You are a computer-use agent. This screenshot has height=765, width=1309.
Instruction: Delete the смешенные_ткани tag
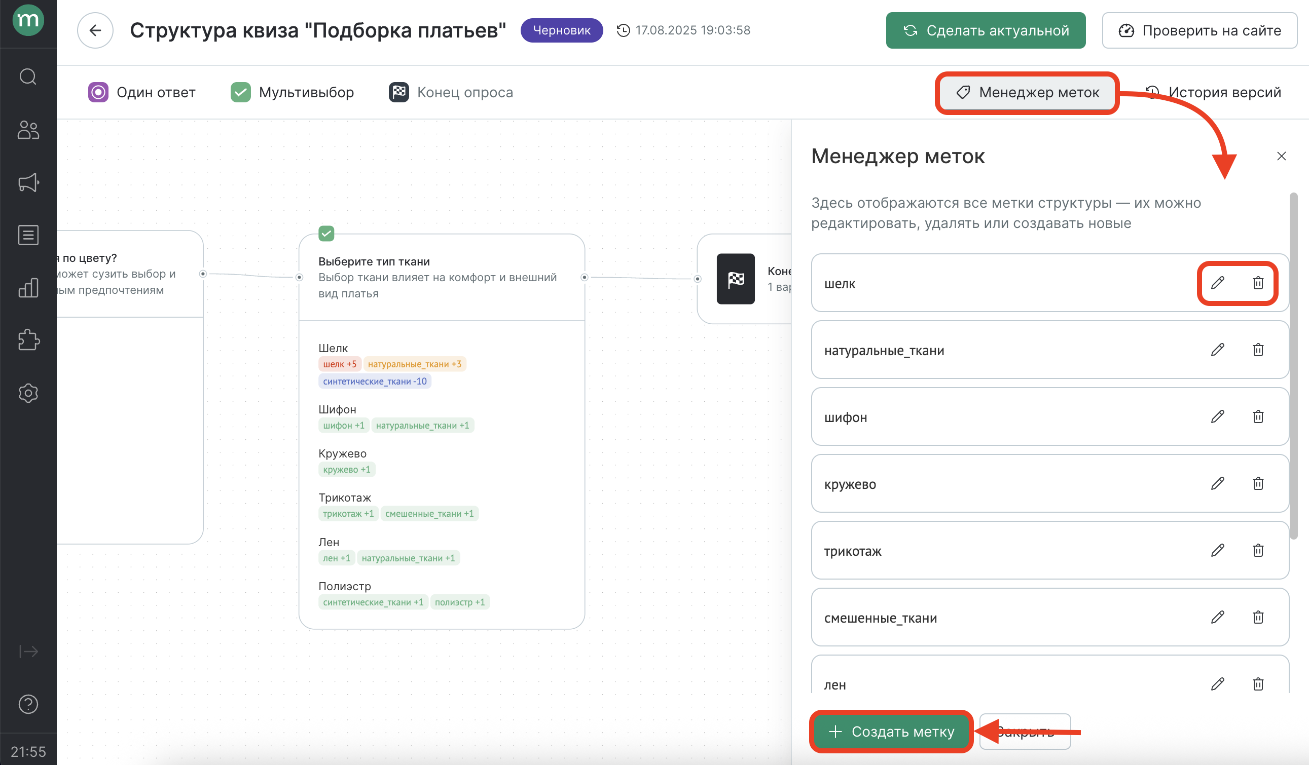[x=1258, y=617]
